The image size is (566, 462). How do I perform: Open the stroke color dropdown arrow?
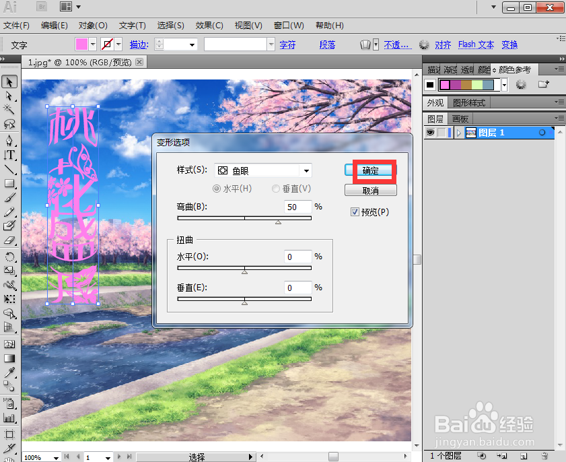tap(118, 44)
